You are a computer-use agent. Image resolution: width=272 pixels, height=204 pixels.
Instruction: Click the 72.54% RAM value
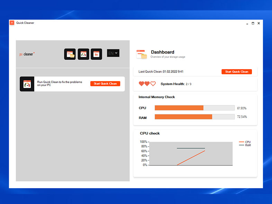(x=242, y=117)
